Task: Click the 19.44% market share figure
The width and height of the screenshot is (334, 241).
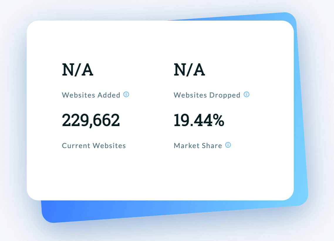Action: (x=199, y=120)
